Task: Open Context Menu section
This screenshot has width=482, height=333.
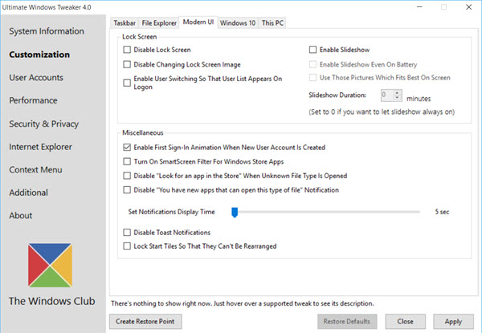Action: pyautogui.click(x=35, y=169)
